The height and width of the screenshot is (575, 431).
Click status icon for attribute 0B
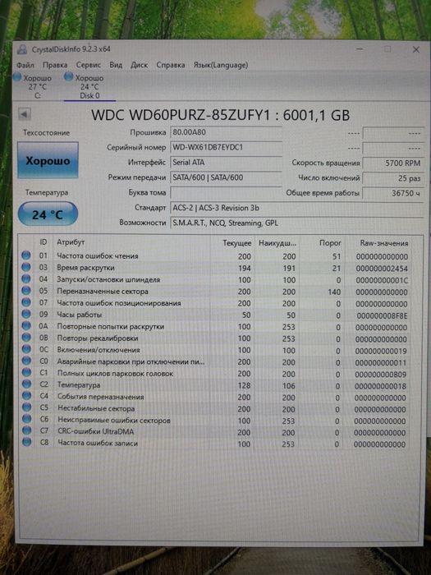click(26, 338)
